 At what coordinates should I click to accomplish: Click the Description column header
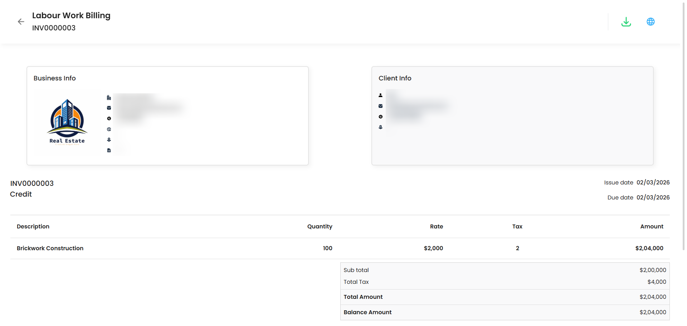[x=33, y=227]
